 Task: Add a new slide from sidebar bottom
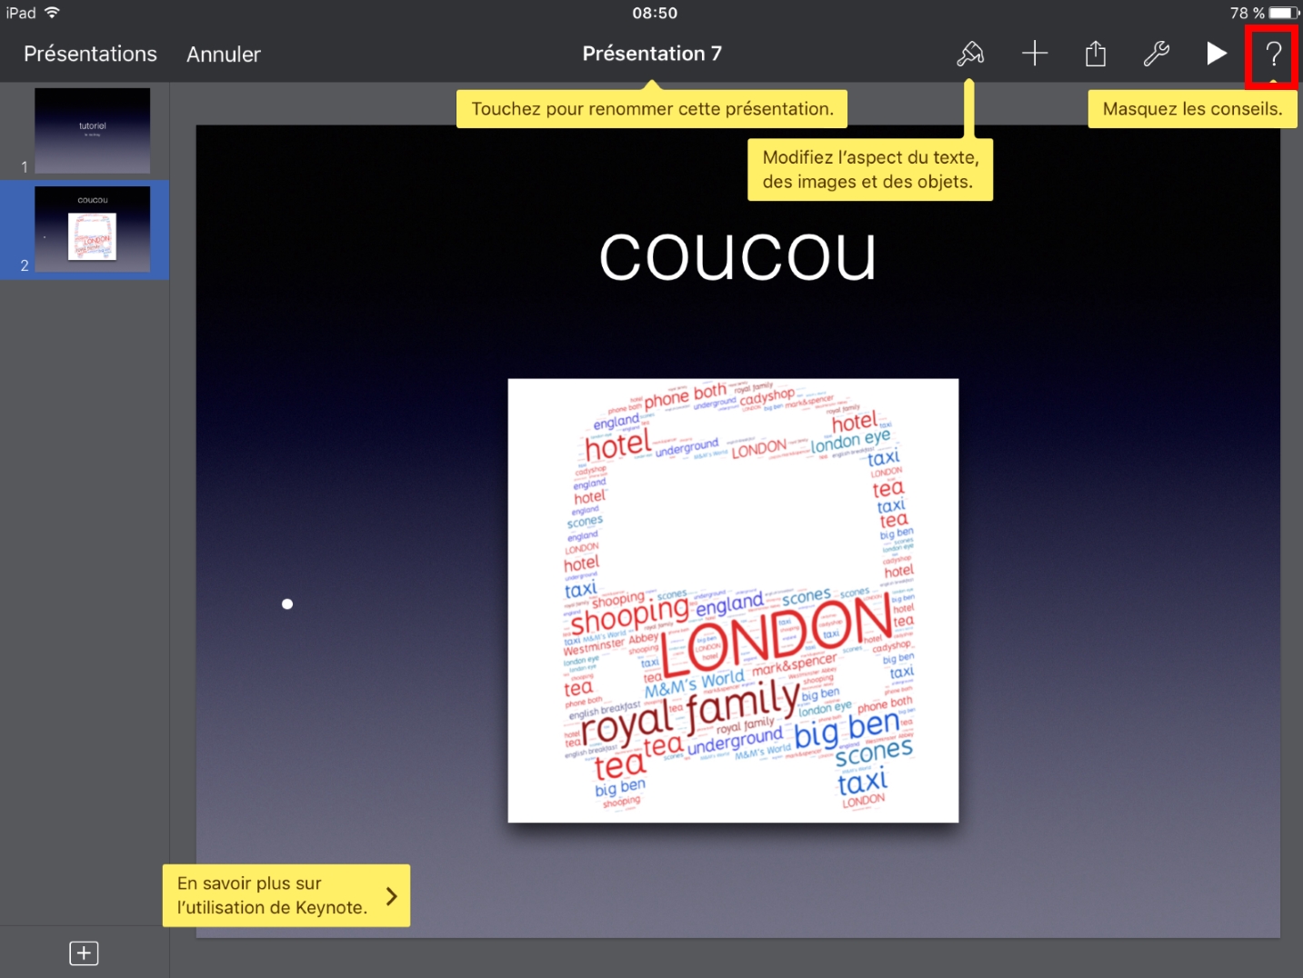click(84, 953)
